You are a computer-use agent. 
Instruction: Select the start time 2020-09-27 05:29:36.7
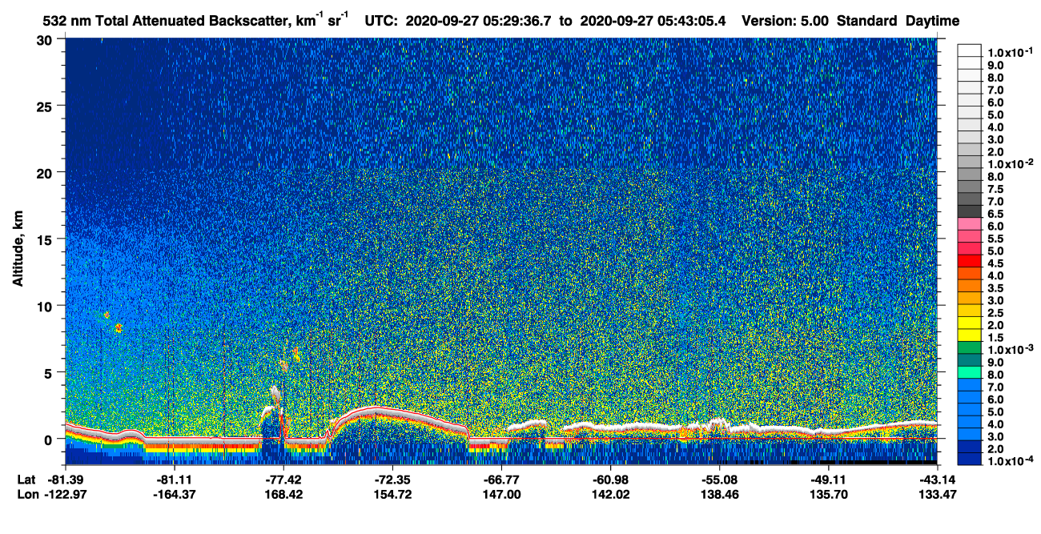pos(479,21)
